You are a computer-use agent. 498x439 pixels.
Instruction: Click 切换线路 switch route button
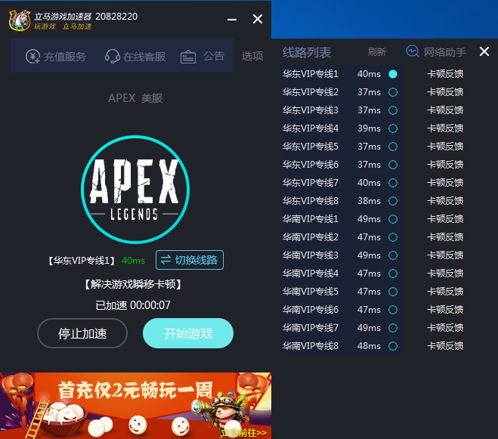tap(190, 260)
